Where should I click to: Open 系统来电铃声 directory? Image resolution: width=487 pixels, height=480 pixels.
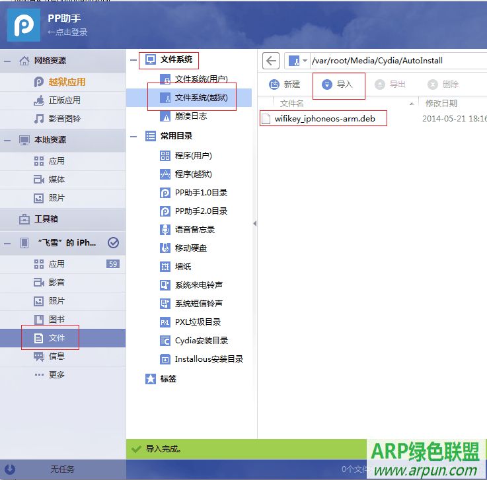tap(198, 285)
